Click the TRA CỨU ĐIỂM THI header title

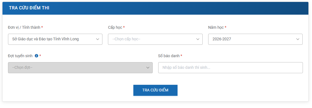(x=29, y=8)
